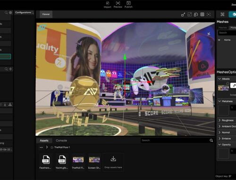
Task: Click the magnifier icon in top-left panel
Action: coord(6,13)
